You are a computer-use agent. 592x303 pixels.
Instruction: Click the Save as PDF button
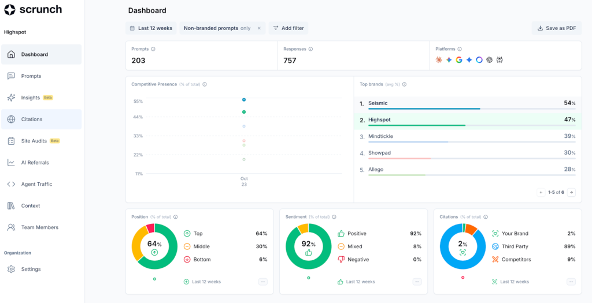[x=556, y=28]
